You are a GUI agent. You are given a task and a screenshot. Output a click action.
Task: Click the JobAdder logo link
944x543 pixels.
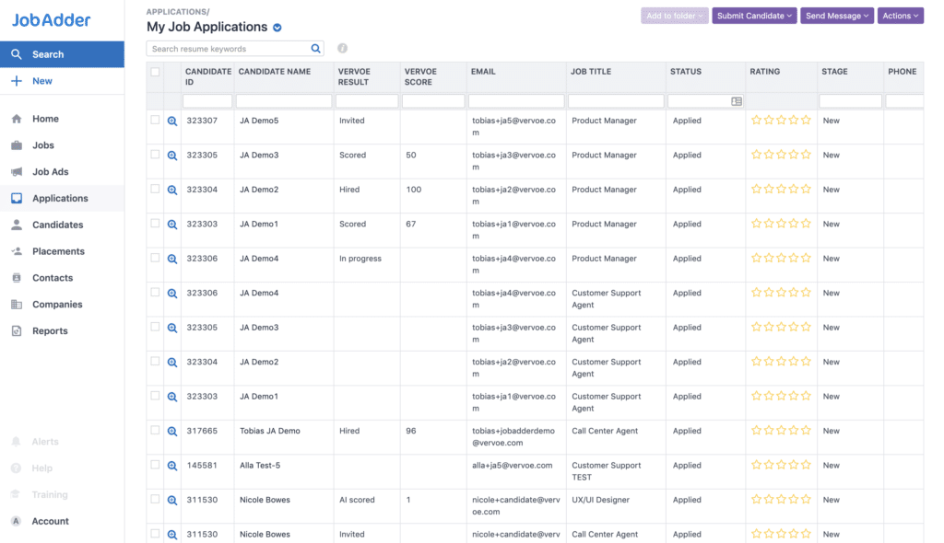[52, 20]
